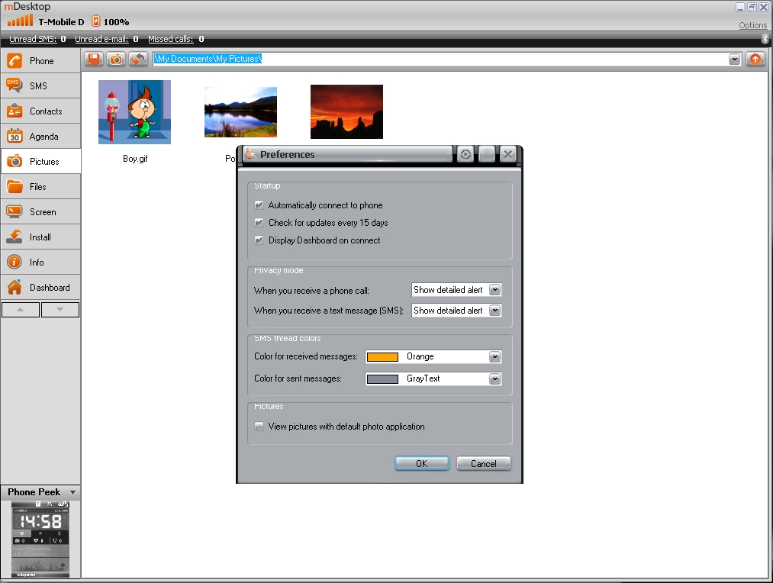This screenshot has width=773, height=583.
Task: Select the mountain lake picture thumbnail
Action: [240, 112]
